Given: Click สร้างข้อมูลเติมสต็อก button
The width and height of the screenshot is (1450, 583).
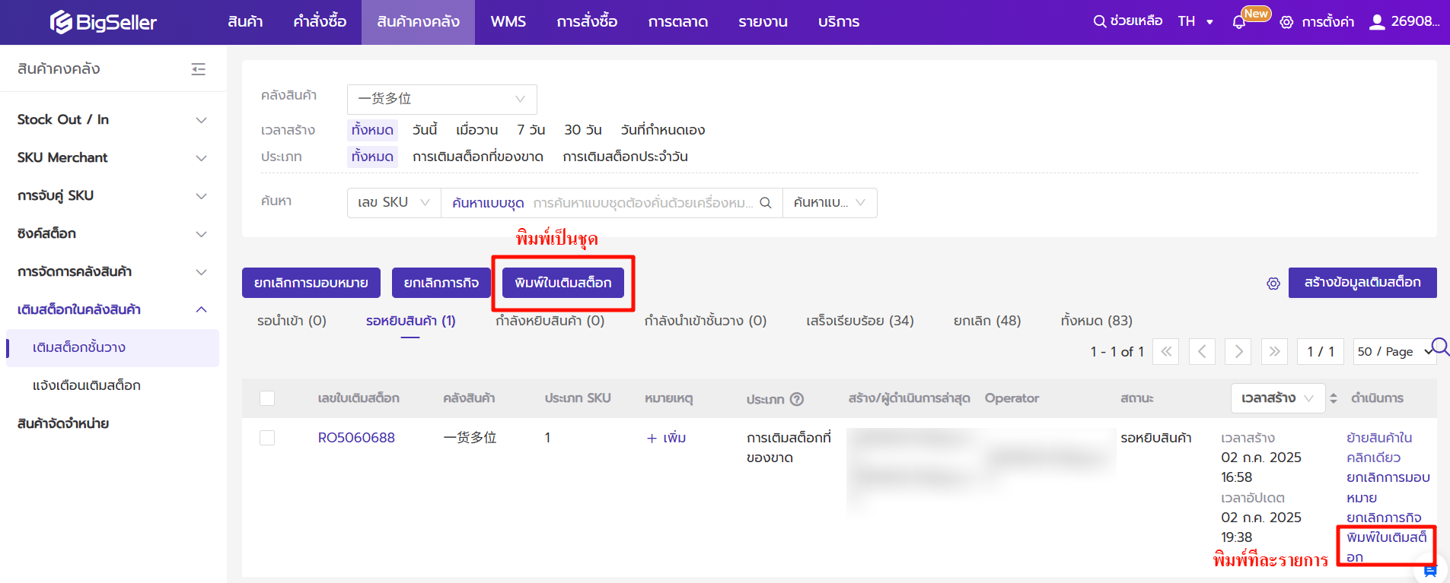Looking at the screenshot, I should 1362,283.
